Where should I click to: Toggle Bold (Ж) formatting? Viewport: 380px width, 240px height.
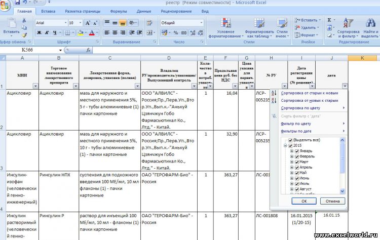pyautogui.click(x=39, y=33)
